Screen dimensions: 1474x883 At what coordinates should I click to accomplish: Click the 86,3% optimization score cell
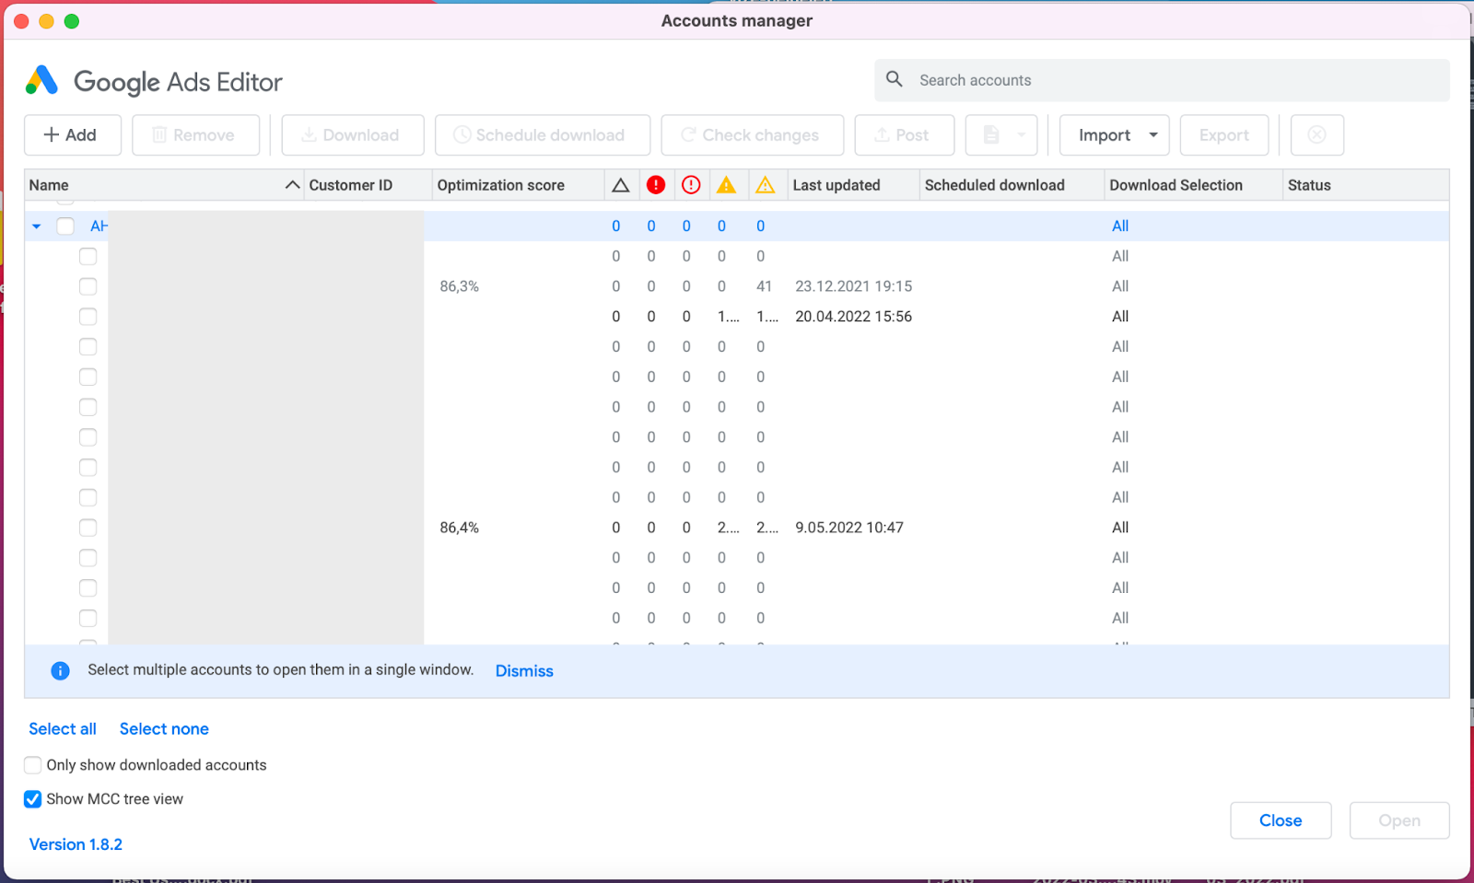[x=460, y=286]
